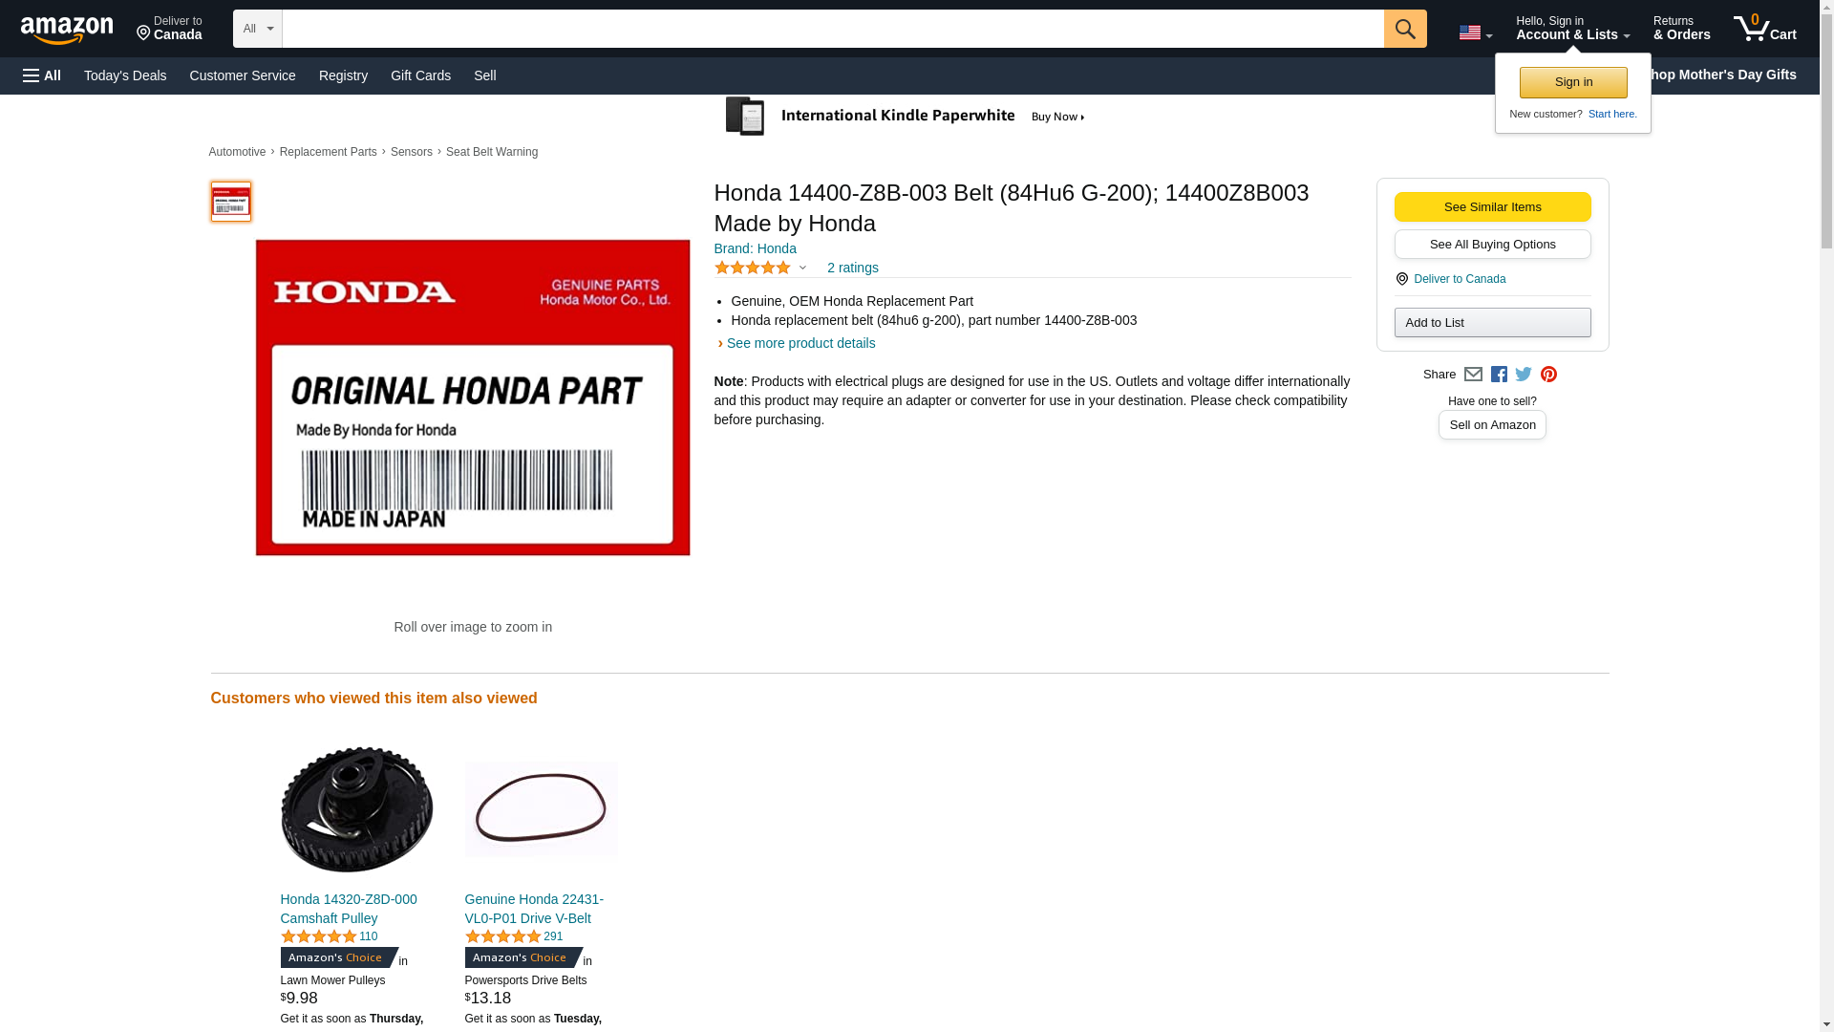Select the Honda label image thumbnail
The width and height of the screenshot is (1834, 1032).
tap(230, 202)
